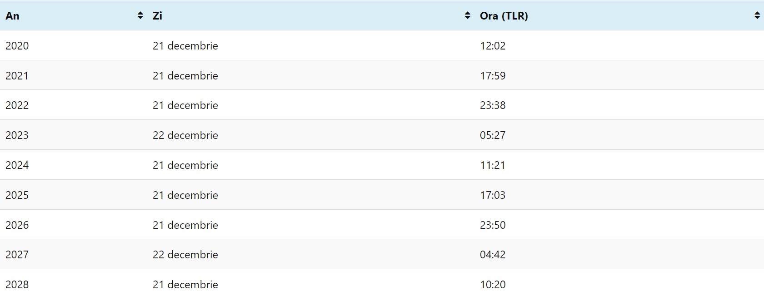Click the time 17:59 cell

click(x=493, y=76)
